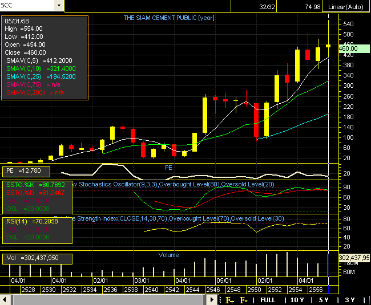
Task: Click the 05/01 date marker on the axis
Action: [224, 280]
